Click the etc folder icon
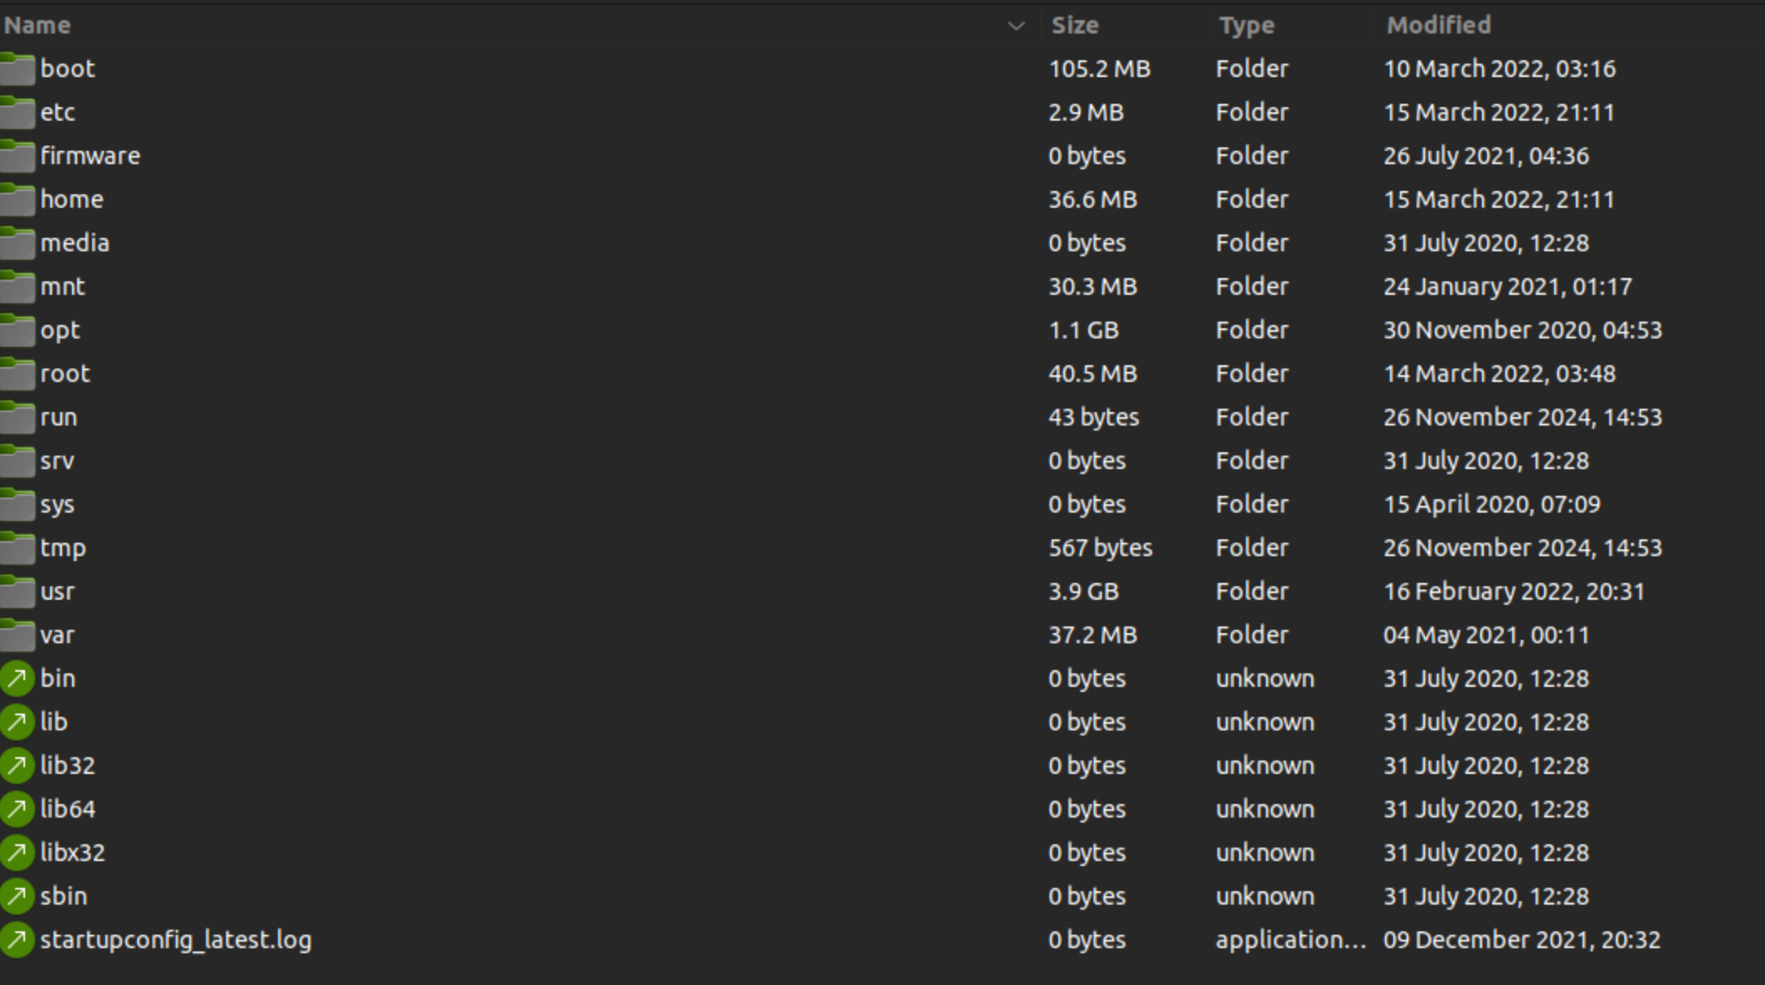This screenshot has width=1765, height=985. [x=17, y=112]
